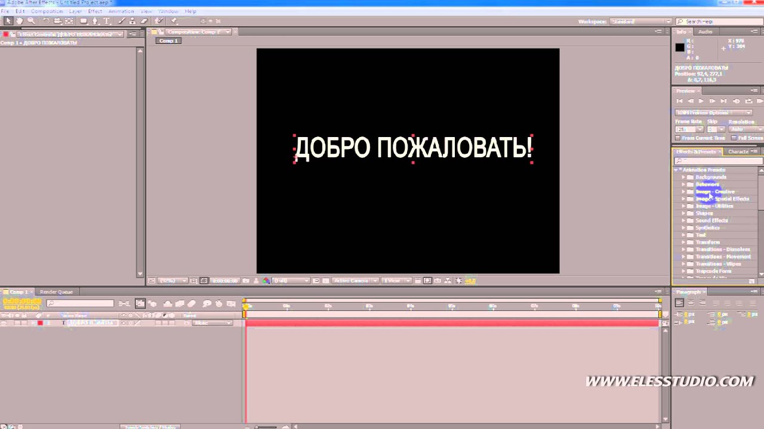Take snapshot with camera icon in viewer

pyautogui.click(x=246, y=281)
